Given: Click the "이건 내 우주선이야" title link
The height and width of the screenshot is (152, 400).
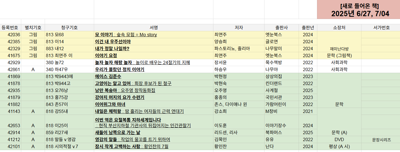Looking at the screenshot, I should pyautogui.click(x=113, y=42).
